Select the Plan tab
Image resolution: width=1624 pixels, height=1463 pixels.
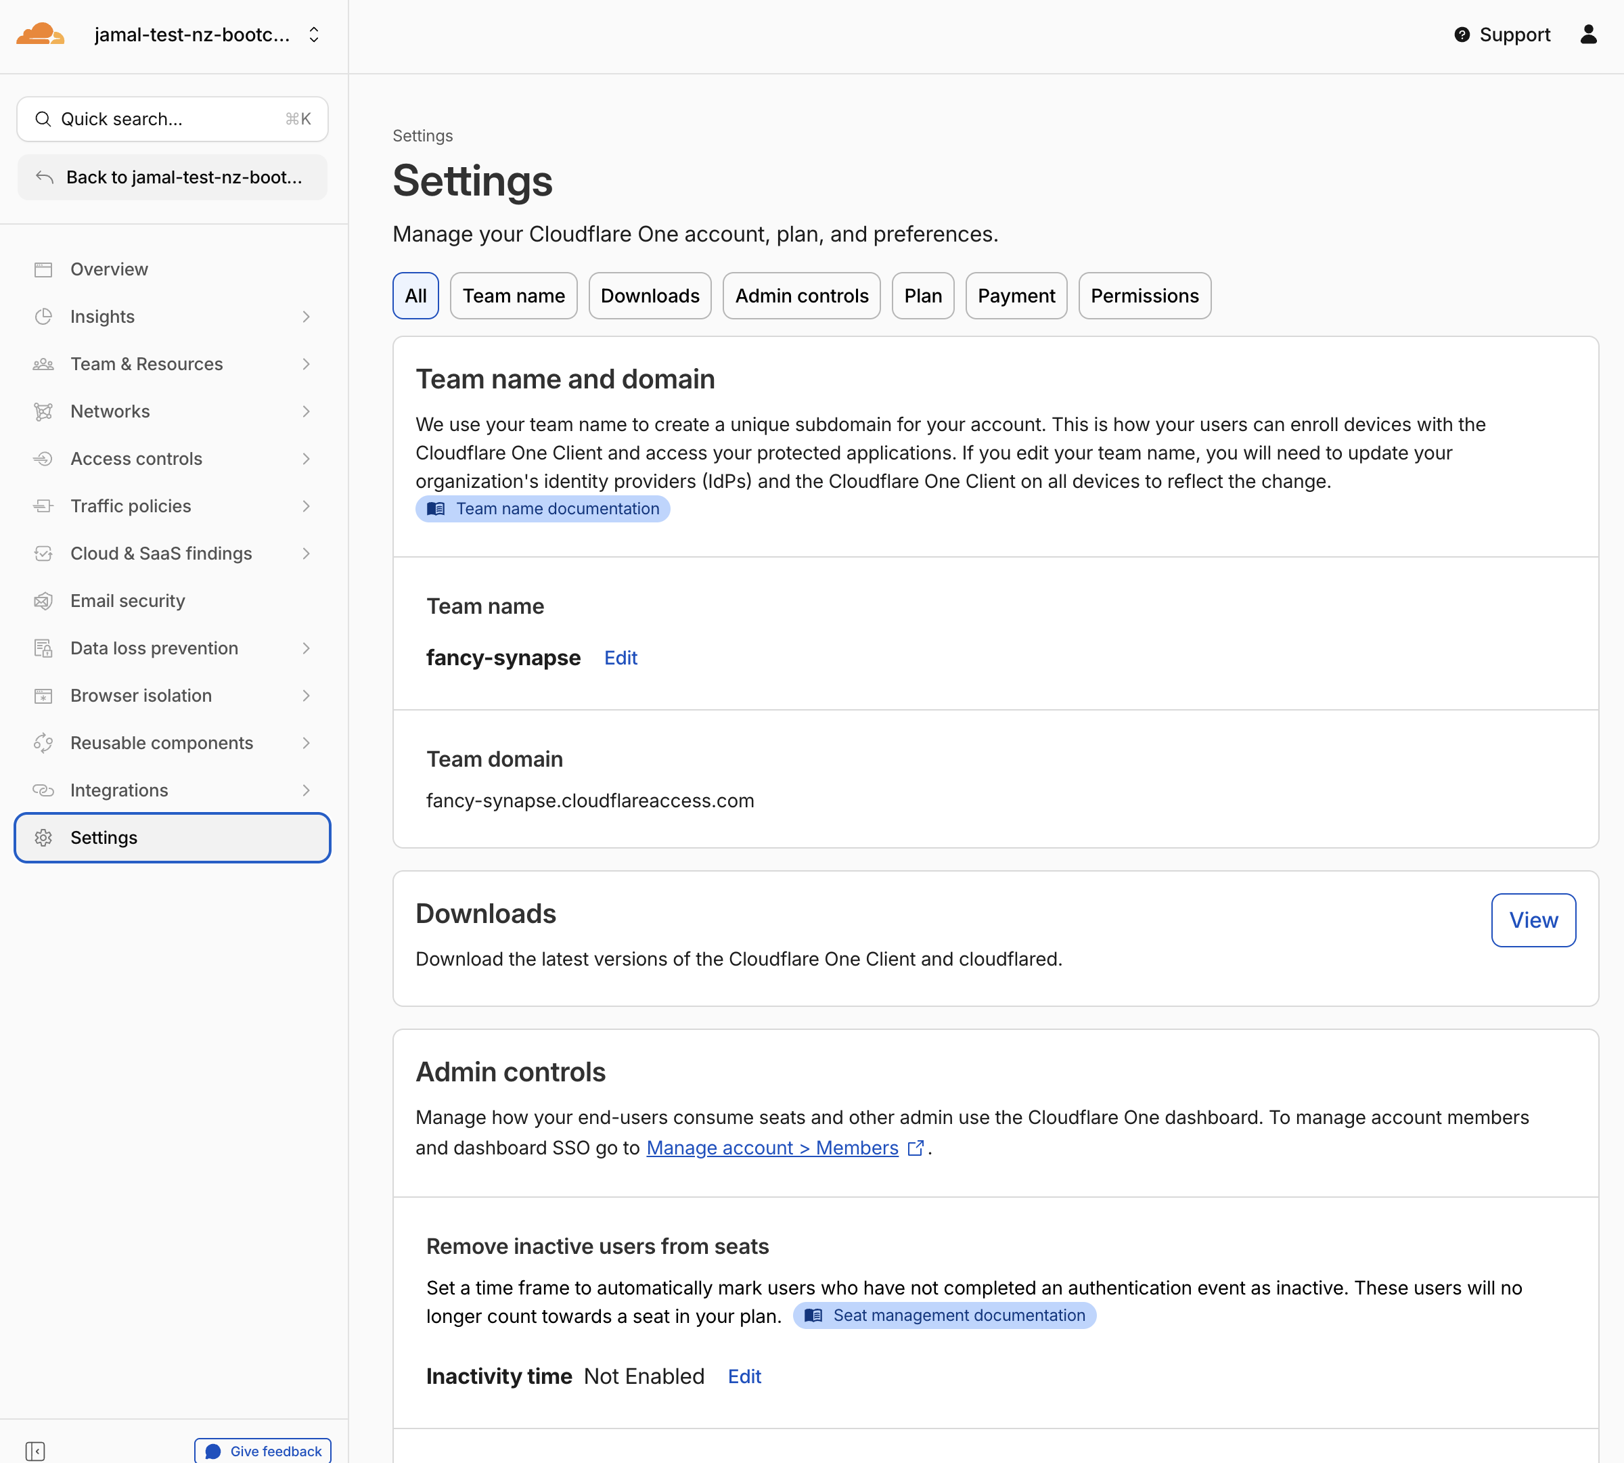point(923,296)
